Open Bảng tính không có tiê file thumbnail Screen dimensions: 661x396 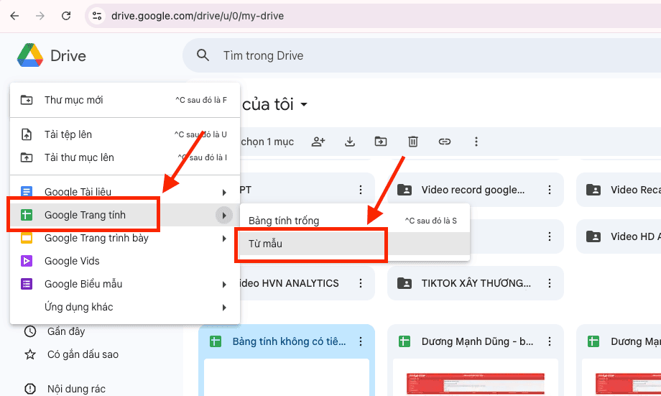[287, 377]
